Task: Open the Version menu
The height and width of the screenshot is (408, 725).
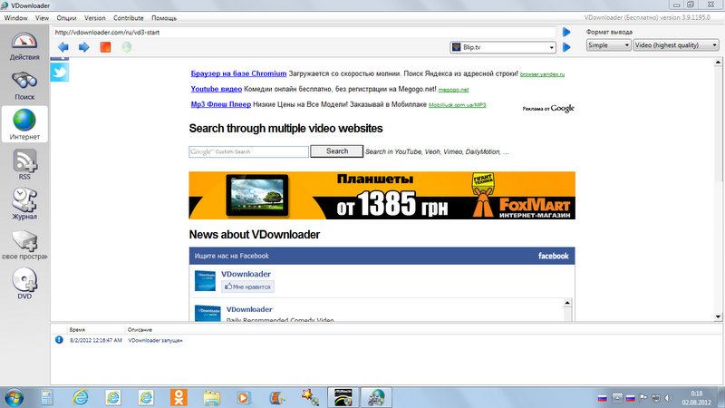Action: pos(95,18)
